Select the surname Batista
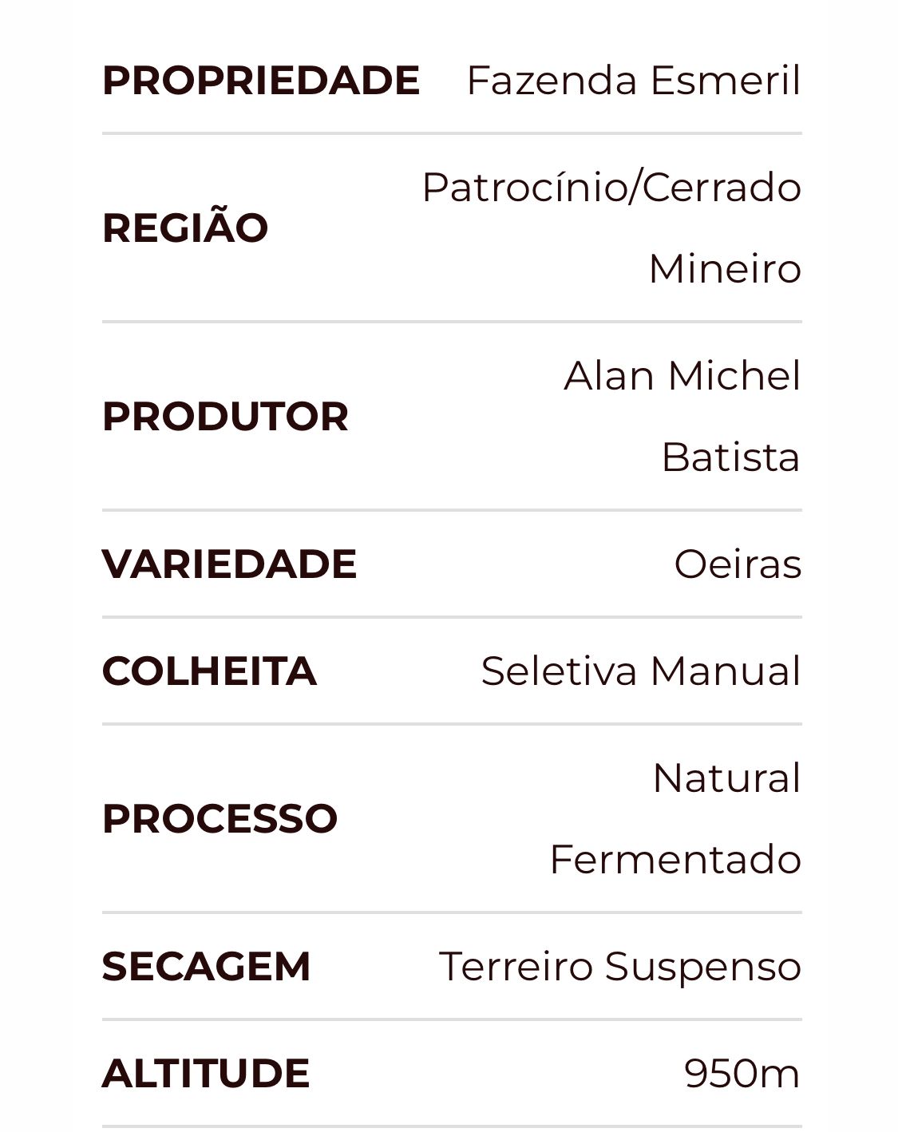Screen dimensions: 898x1132 pyautogui.click(x=730, y=457)
